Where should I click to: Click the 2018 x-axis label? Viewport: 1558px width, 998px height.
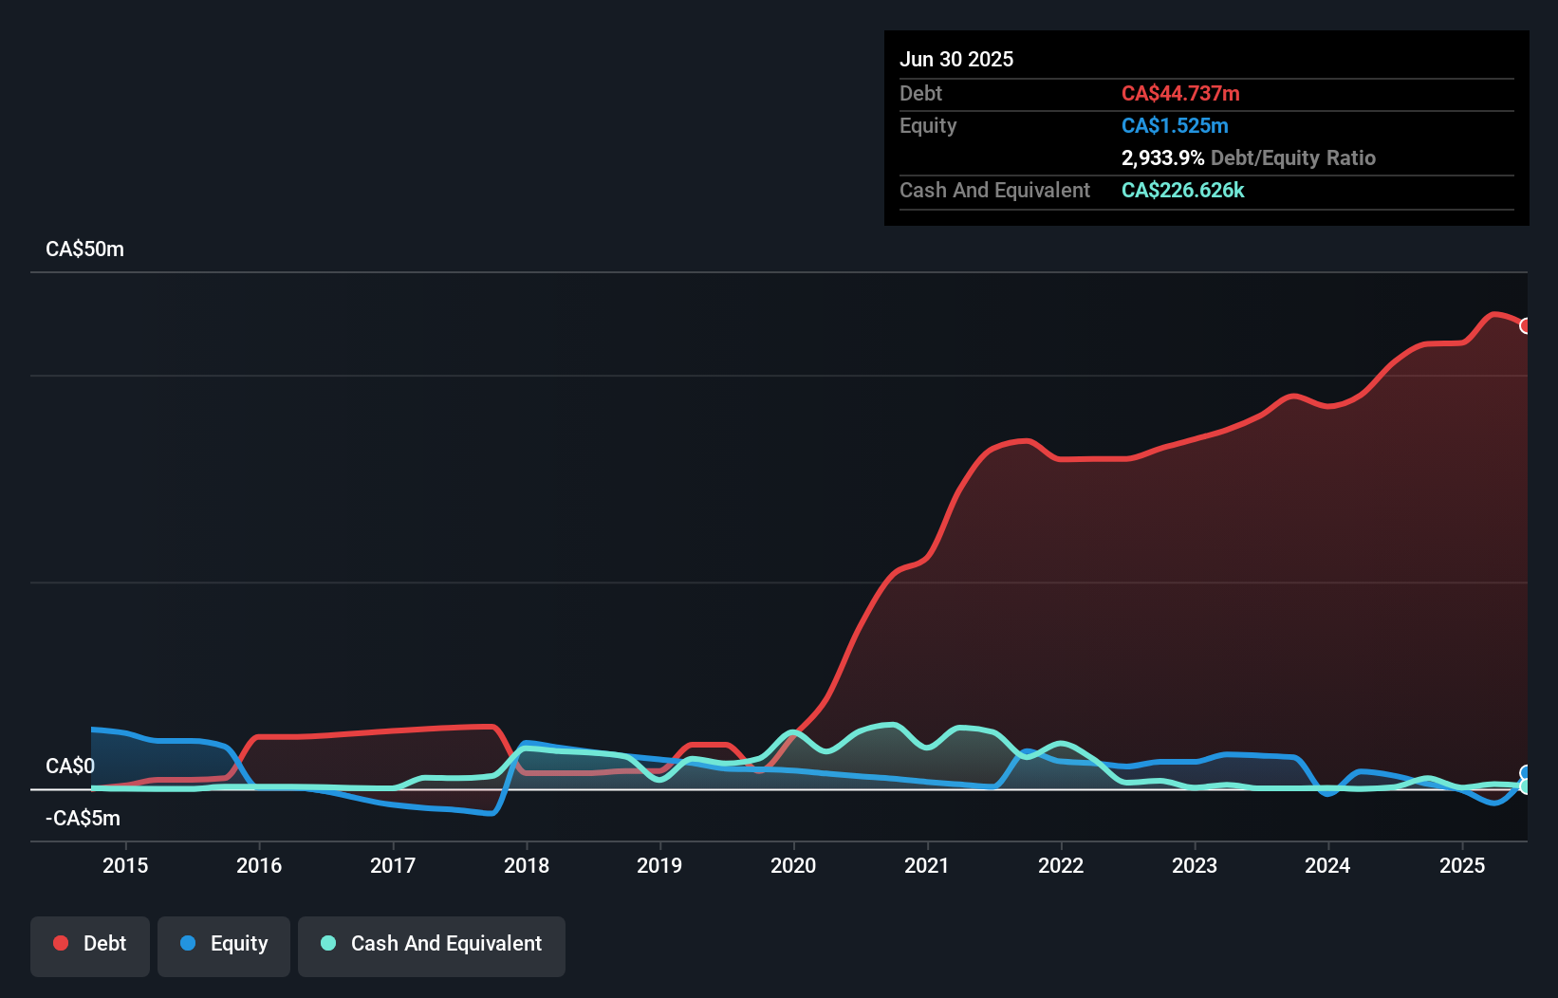click(x=527, y=865)
